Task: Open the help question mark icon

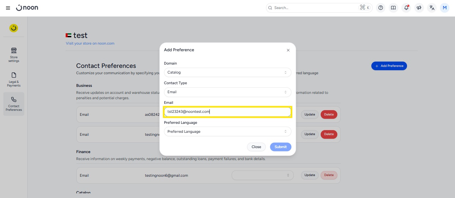Action: [381, 8]
